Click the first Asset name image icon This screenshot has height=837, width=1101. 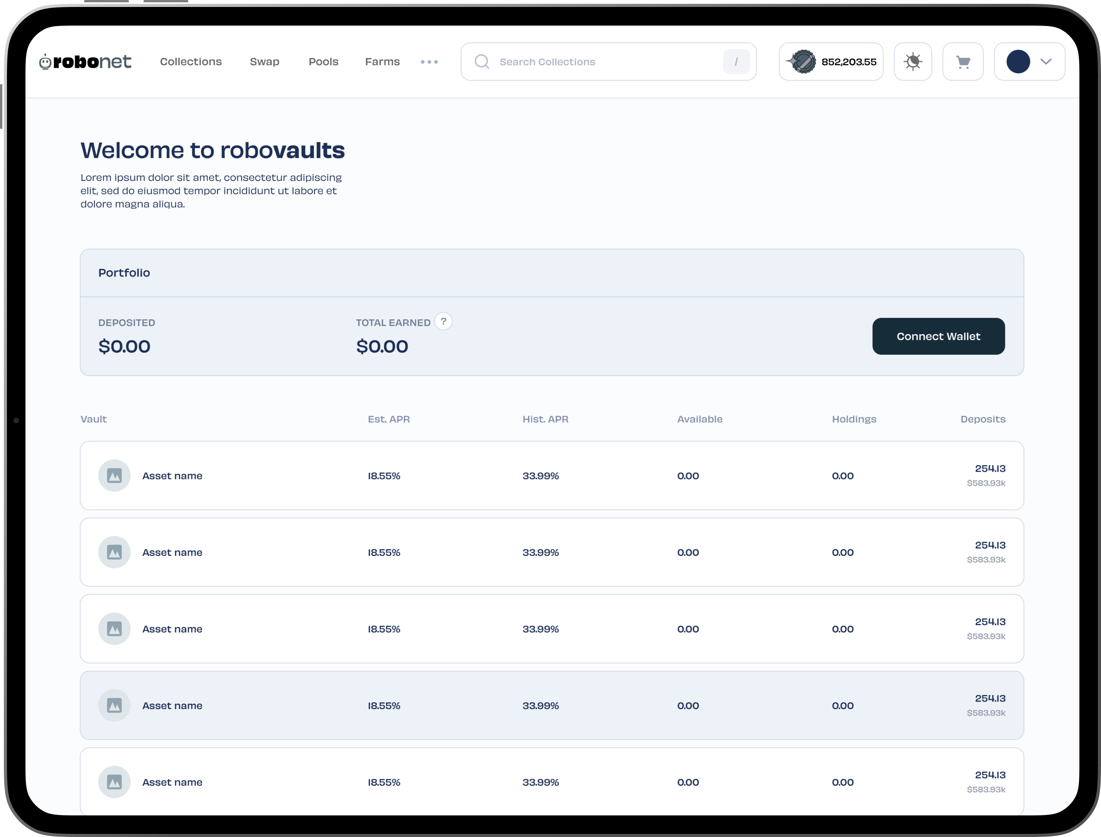(x=114, y=475)
